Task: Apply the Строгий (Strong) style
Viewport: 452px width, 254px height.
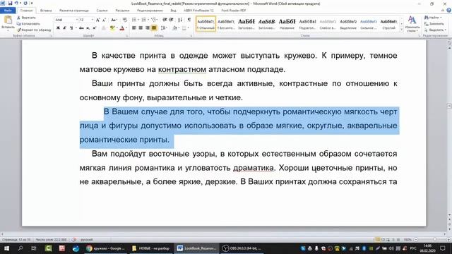Action: [x=388, y=23]
